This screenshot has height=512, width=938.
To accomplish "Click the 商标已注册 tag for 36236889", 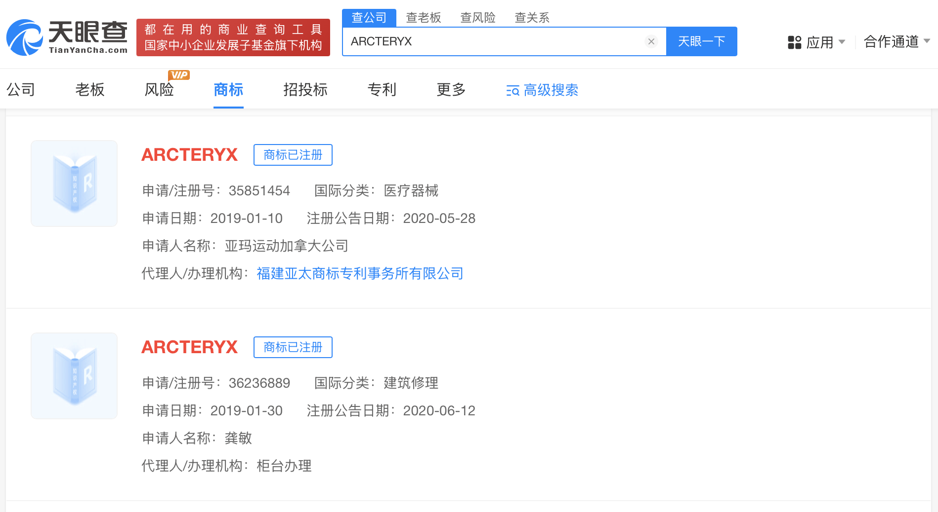I will pyautogui.click(x=293, y=347).
